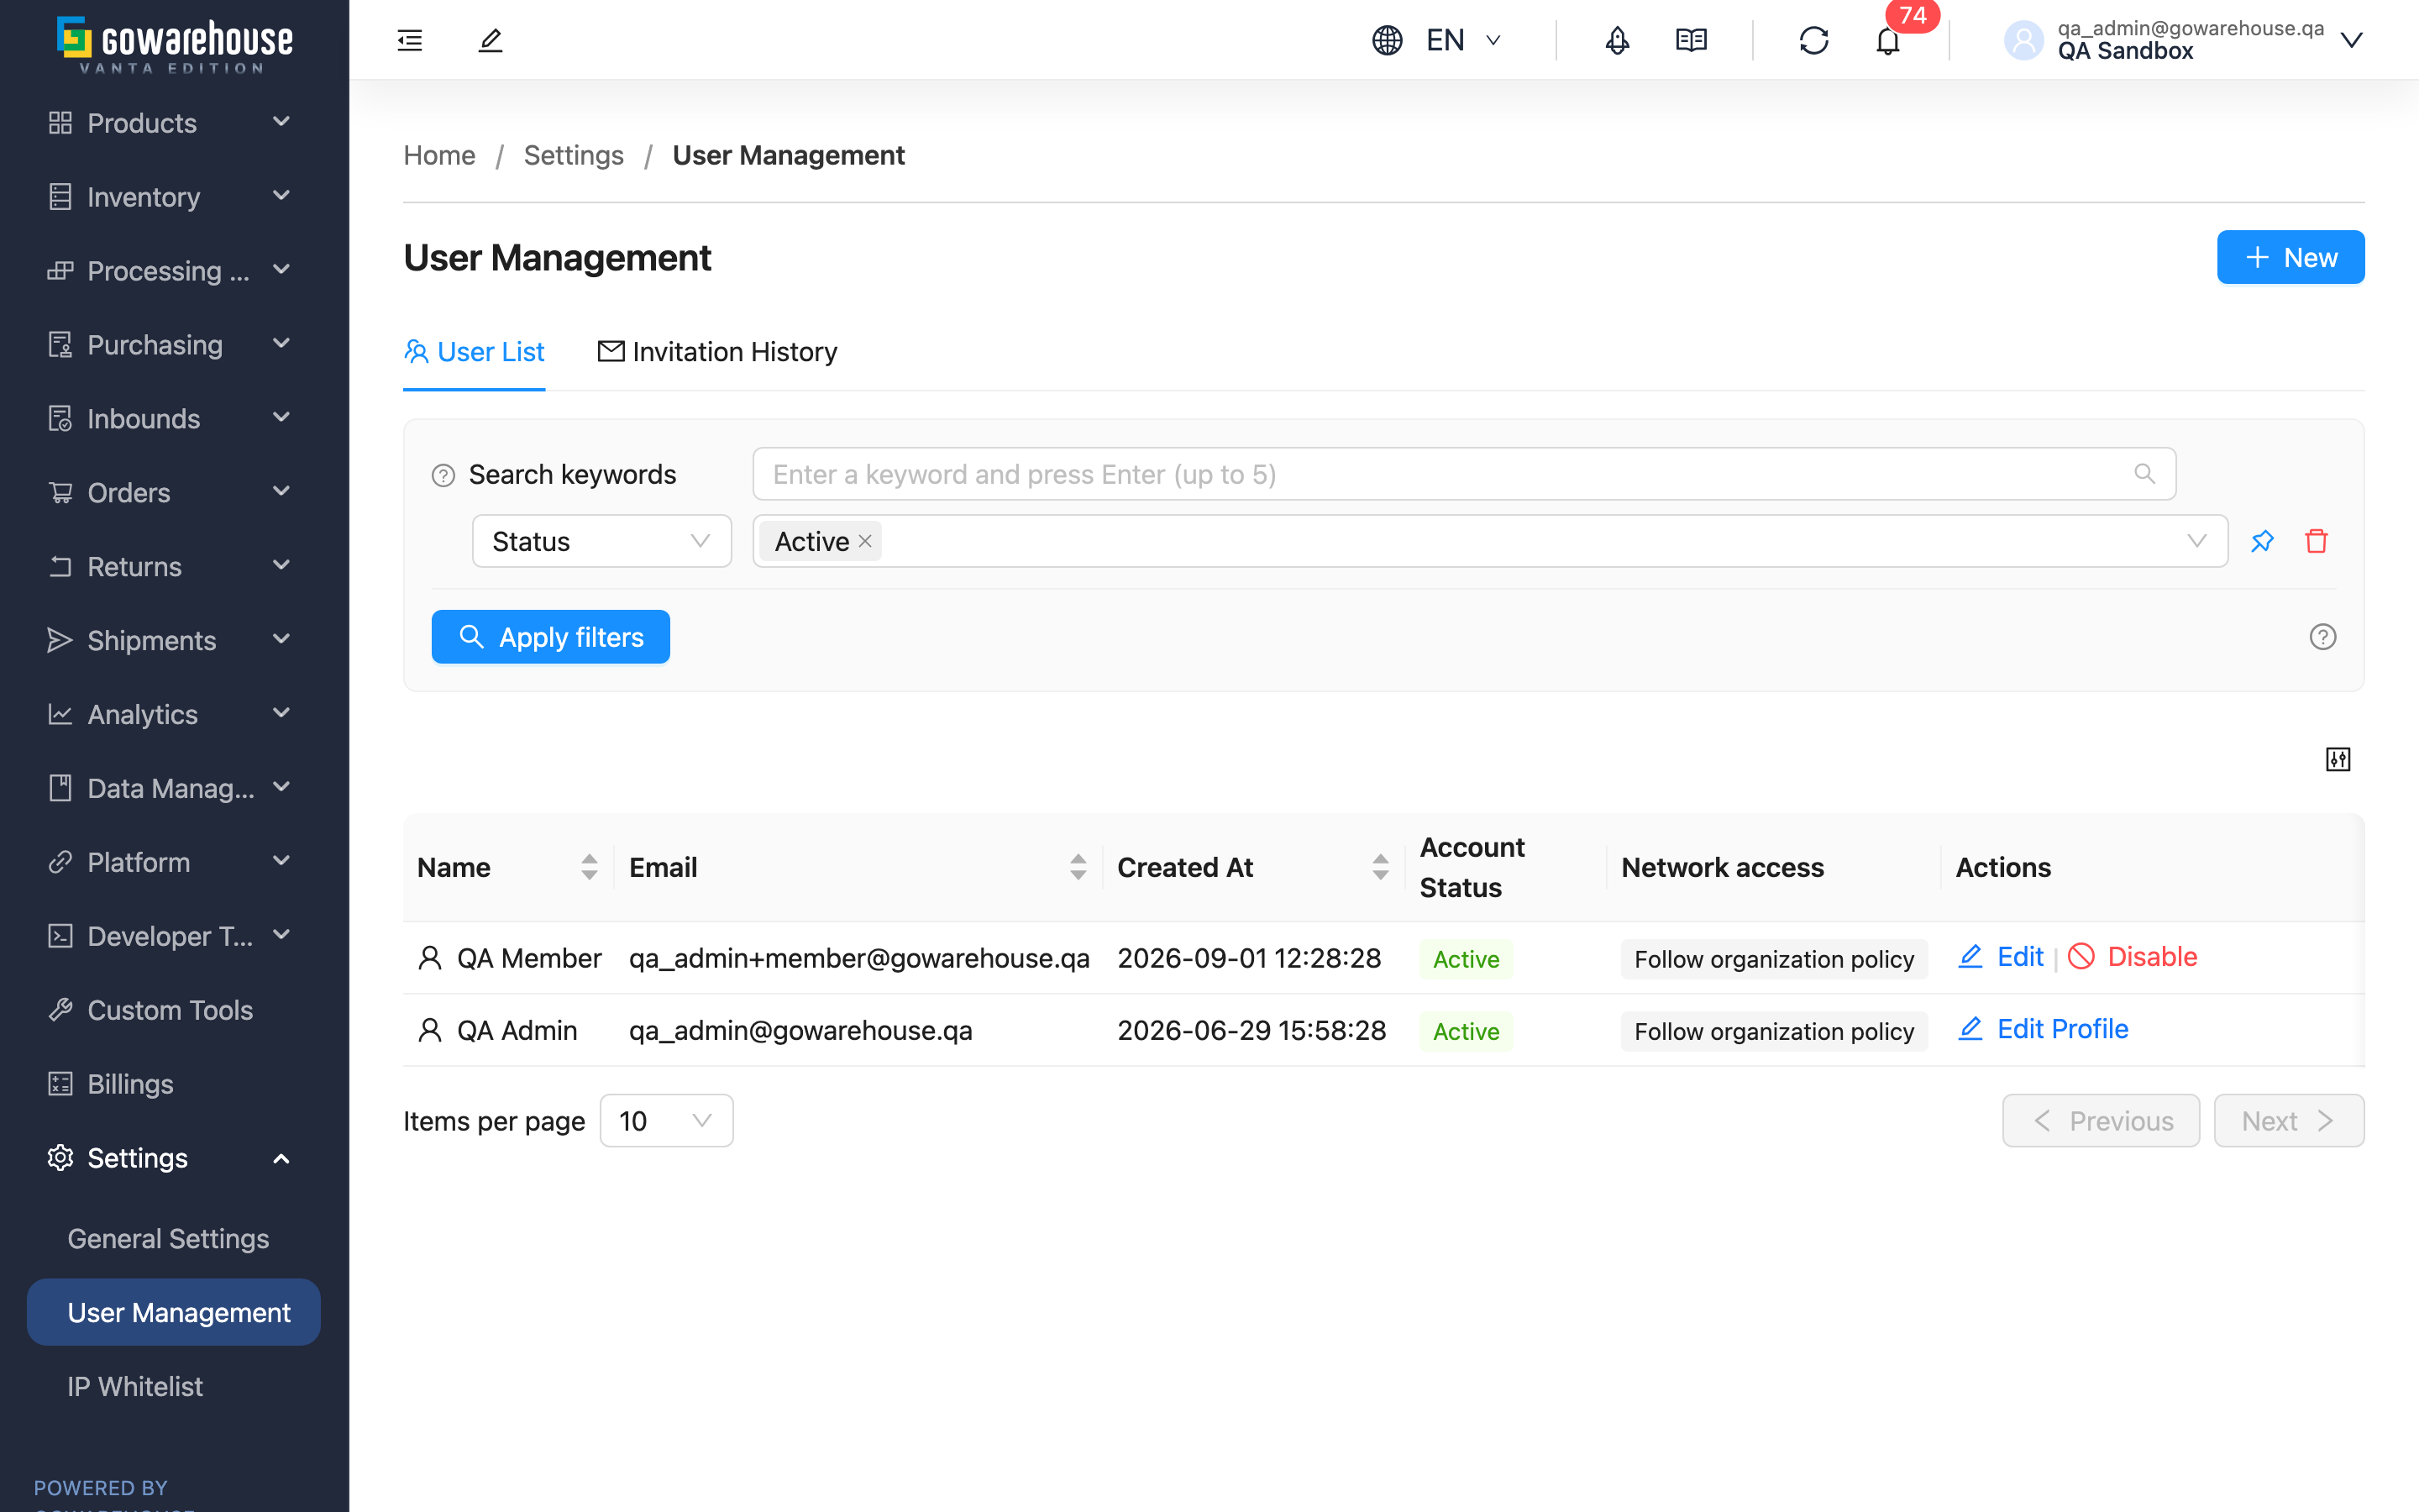Screen dimensions: 2419x1512
Task: Click Edit Profile for QA Admin
Action: pos(2044,1029)
